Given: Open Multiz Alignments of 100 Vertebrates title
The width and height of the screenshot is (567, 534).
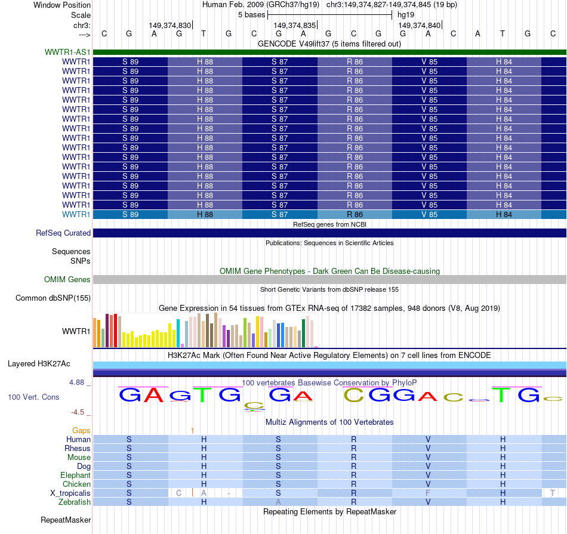Looking at the screenshot, I should (329, 422).
